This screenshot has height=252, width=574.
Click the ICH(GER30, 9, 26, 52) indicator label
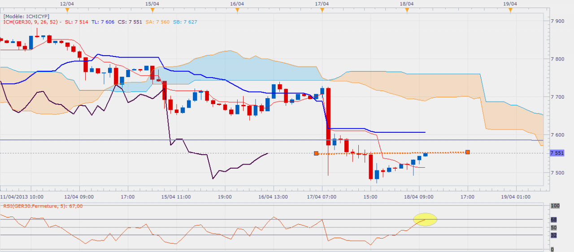click(x=31, y=22)
